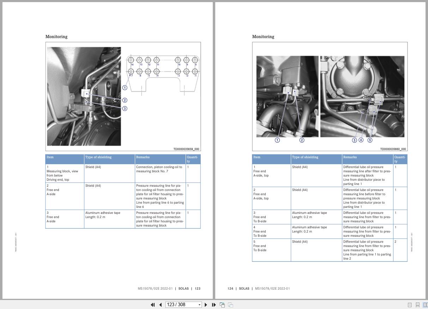Click the engine photo on page 123
Screen dimensions: 428x309
[84, 97]
